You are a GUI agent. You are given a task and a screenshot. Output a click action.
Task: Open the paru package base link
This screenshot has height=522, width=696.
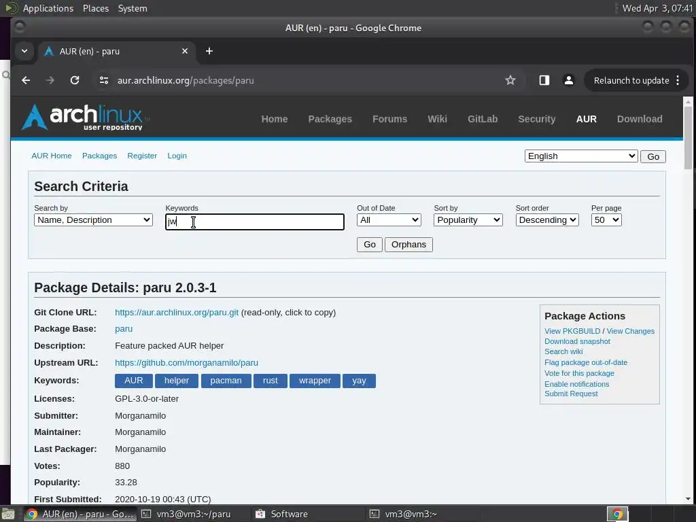click(x=124, y=329)
